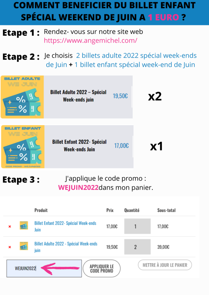The height and width of the screenshot is (295, 209).
Task: Open Billet Adulte 2022 product link in cart
Action: click(x=66, y=247)
